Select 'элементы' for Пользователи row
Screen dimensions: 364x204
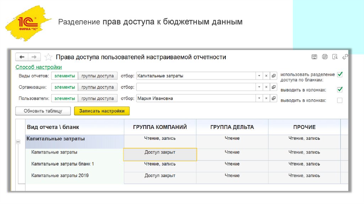tap(65, 98)
